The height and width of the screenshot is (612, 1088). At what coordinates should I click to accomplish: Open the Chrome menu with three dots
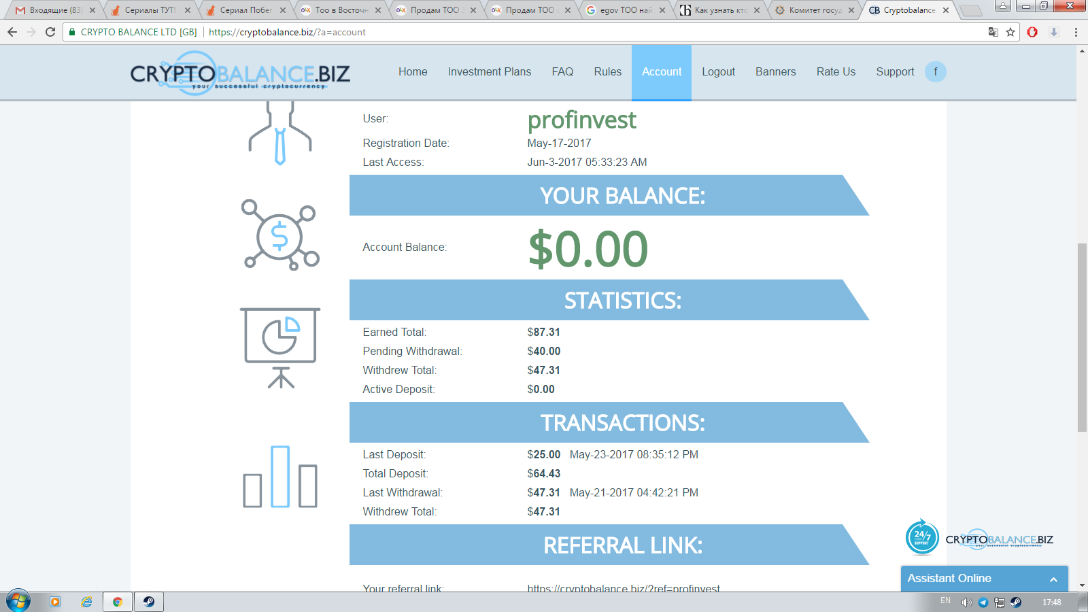click(x=1076, y=32)
